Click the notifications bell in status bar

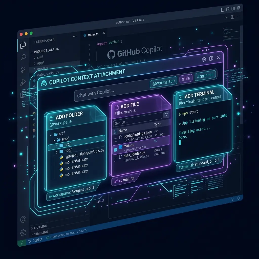(x=239, y=198)
